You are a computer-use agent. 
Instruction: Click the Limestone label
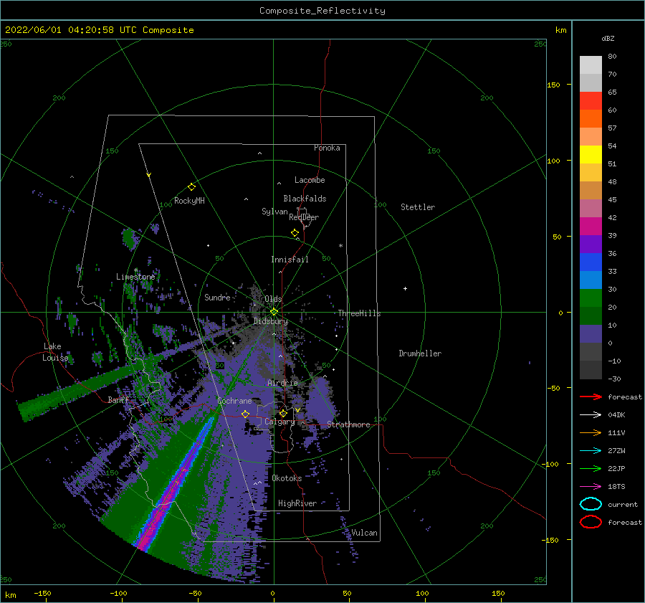pyautogui.click(x=135, y=277)
